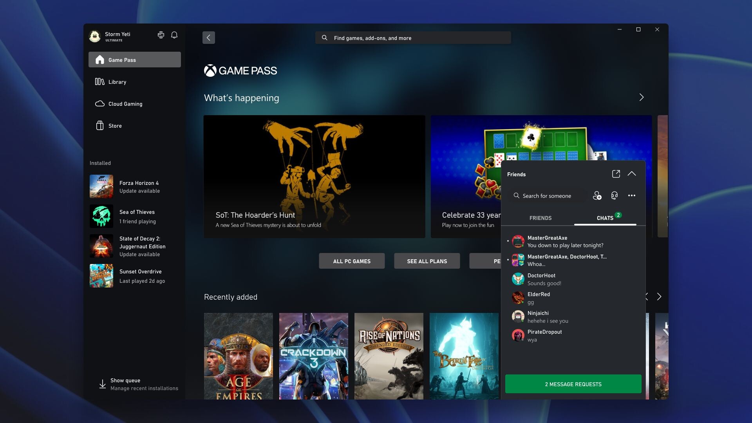The image size is (752, 423).
Task: Click the notifications bell icon
Action: (x=174, y=34)
